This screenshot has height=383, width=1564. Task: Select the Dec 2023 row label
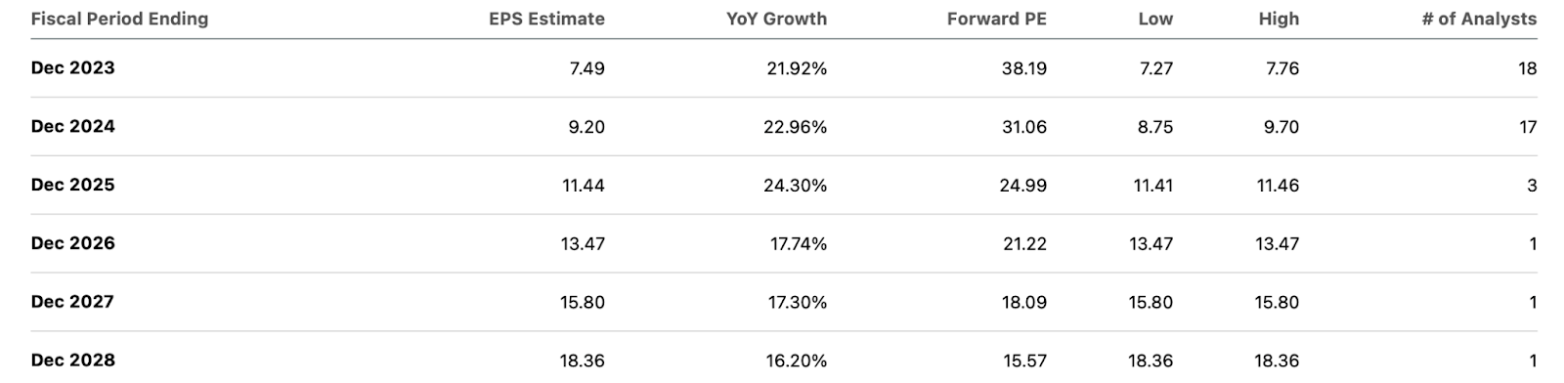72,67
